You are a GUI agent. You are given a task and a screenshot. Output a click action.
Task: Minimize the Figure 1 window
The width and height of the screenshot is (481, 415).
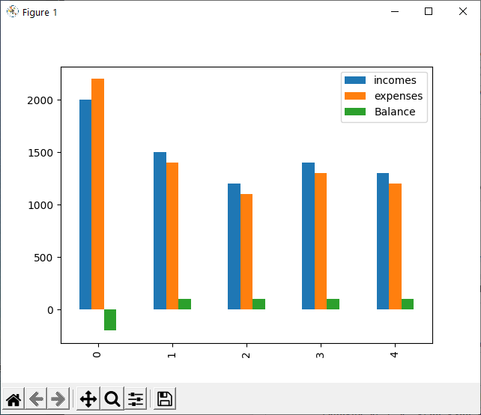(x=395, y=12)
